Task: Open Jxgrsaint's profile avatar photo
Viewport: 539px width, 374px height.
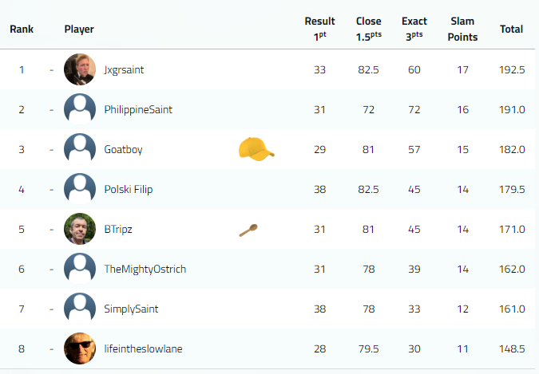Action: click(x=80, y=69)
